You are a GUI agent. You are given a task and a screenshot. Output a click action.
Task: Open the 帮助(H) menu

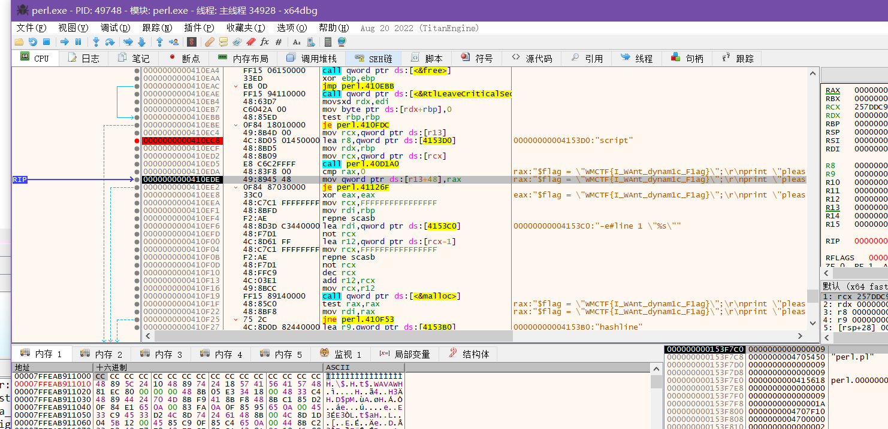point(334,28)
